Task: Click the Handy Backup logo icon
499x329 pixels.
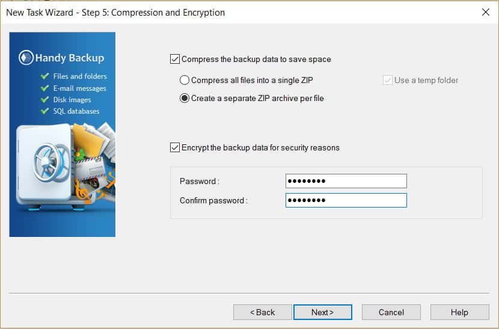Action: click(x=26, y=58)
